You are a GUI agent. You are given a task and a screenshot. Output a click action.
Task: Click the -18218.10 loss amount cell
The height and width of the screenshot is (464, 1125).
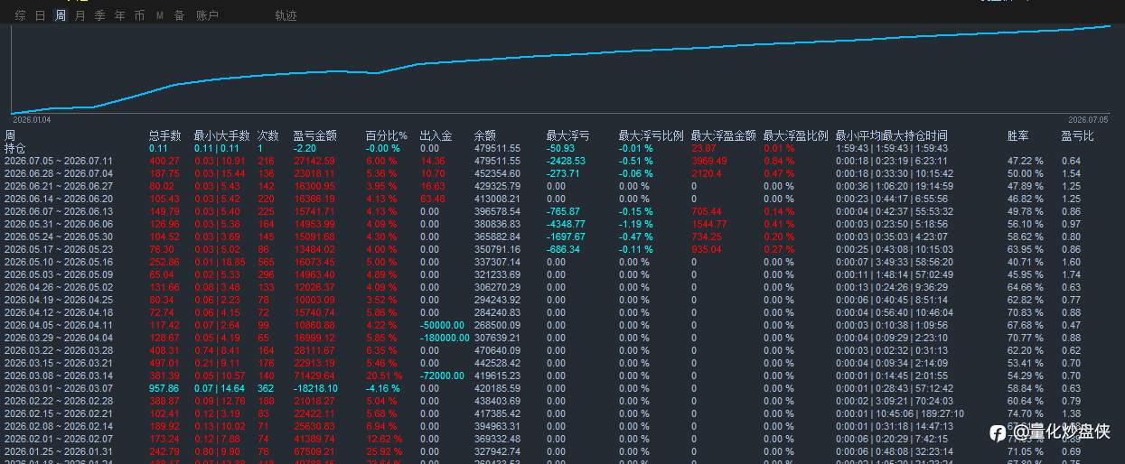tap(315, 388)
